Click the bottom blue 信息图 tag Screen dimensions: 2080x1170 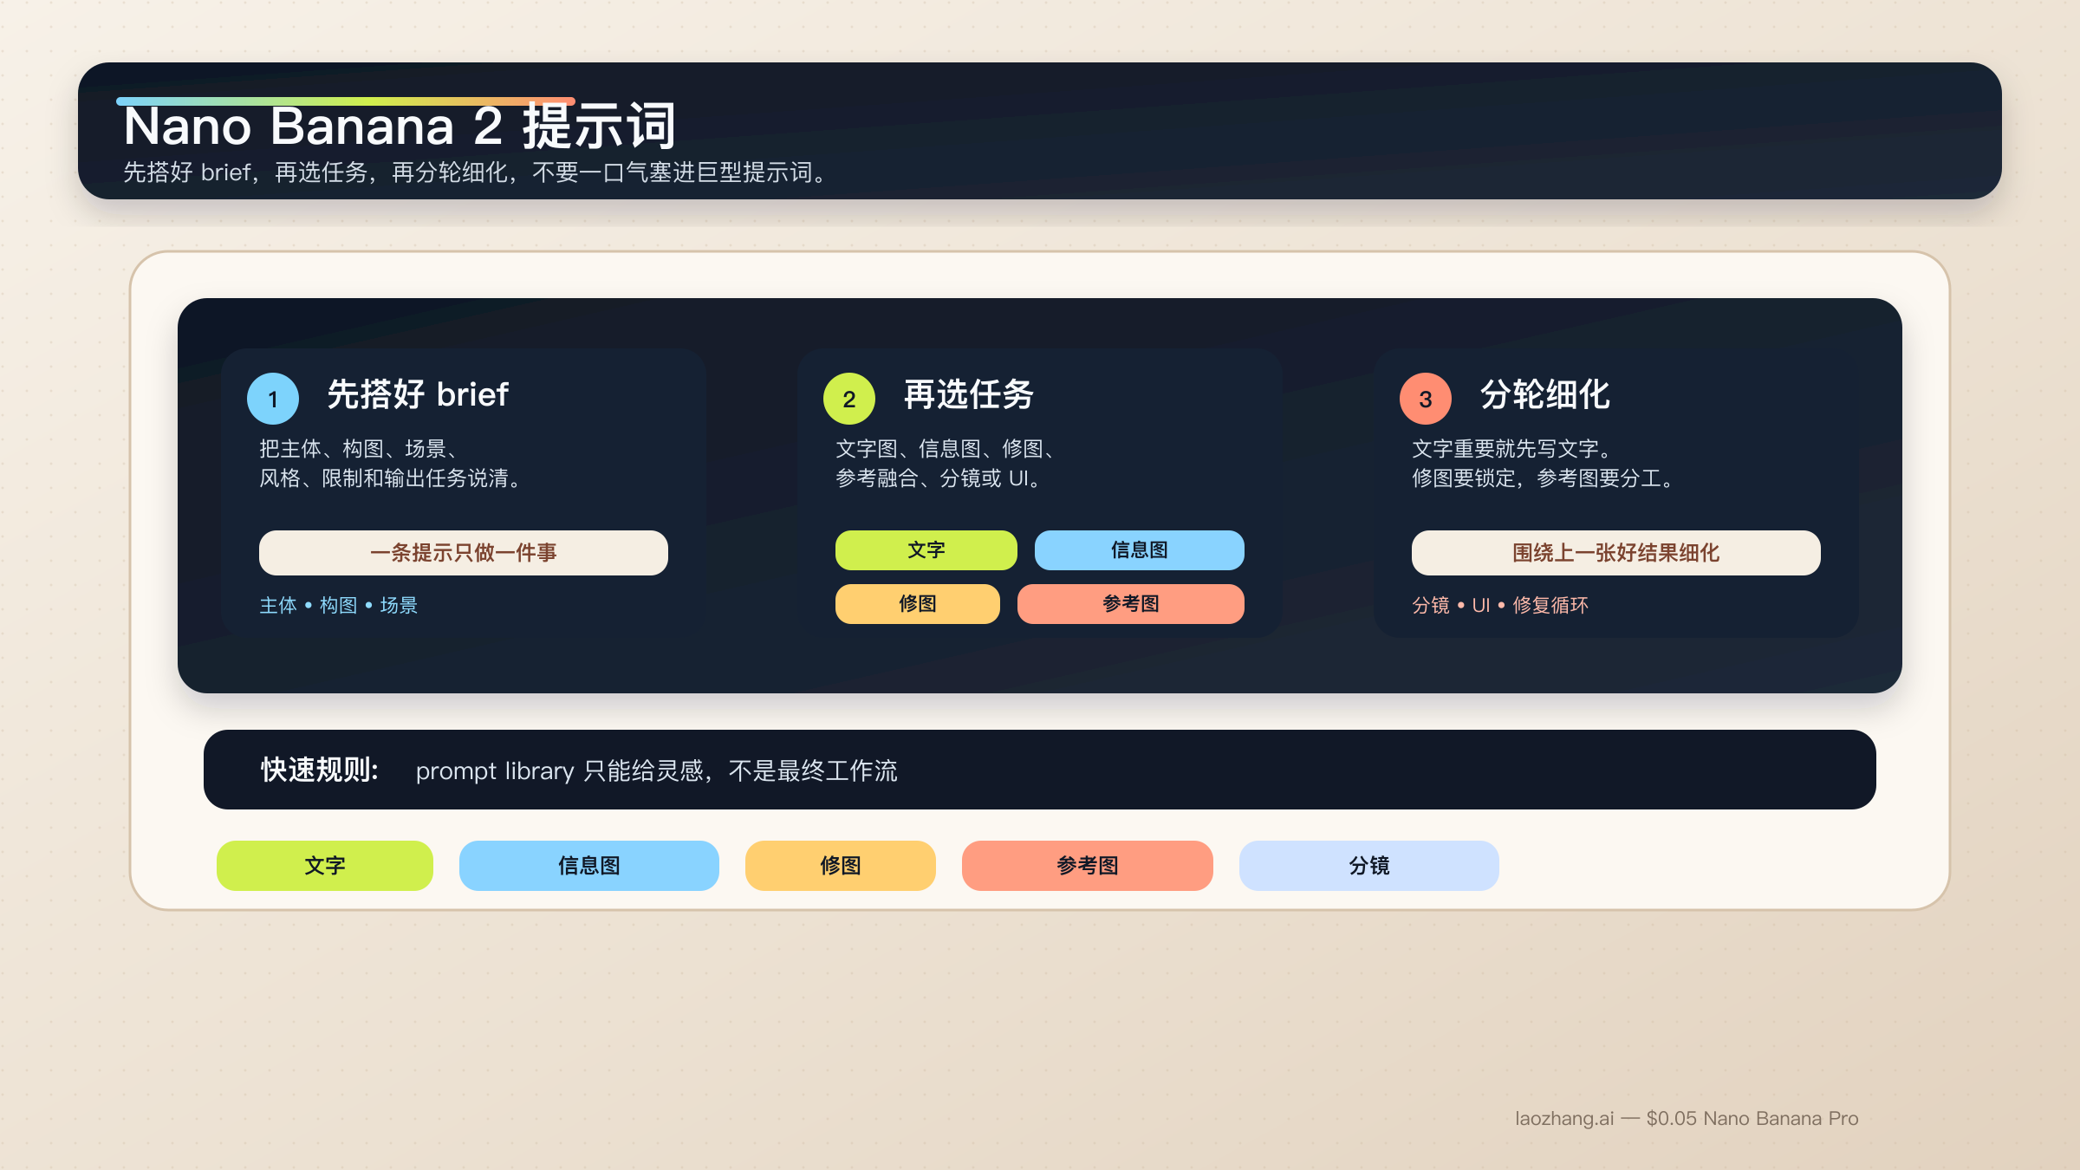(589, 866)
